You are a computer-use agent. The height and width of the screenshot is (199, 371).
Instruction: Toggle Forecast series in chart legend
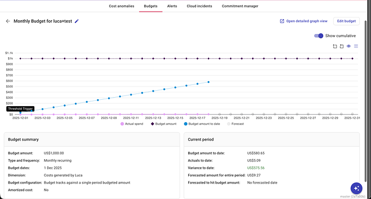point(235,124)
